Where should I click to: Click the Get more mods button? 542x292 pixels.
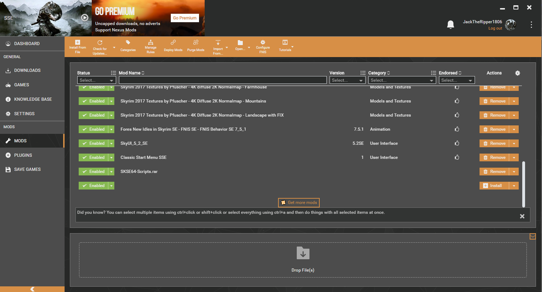[x=299, y=203]
